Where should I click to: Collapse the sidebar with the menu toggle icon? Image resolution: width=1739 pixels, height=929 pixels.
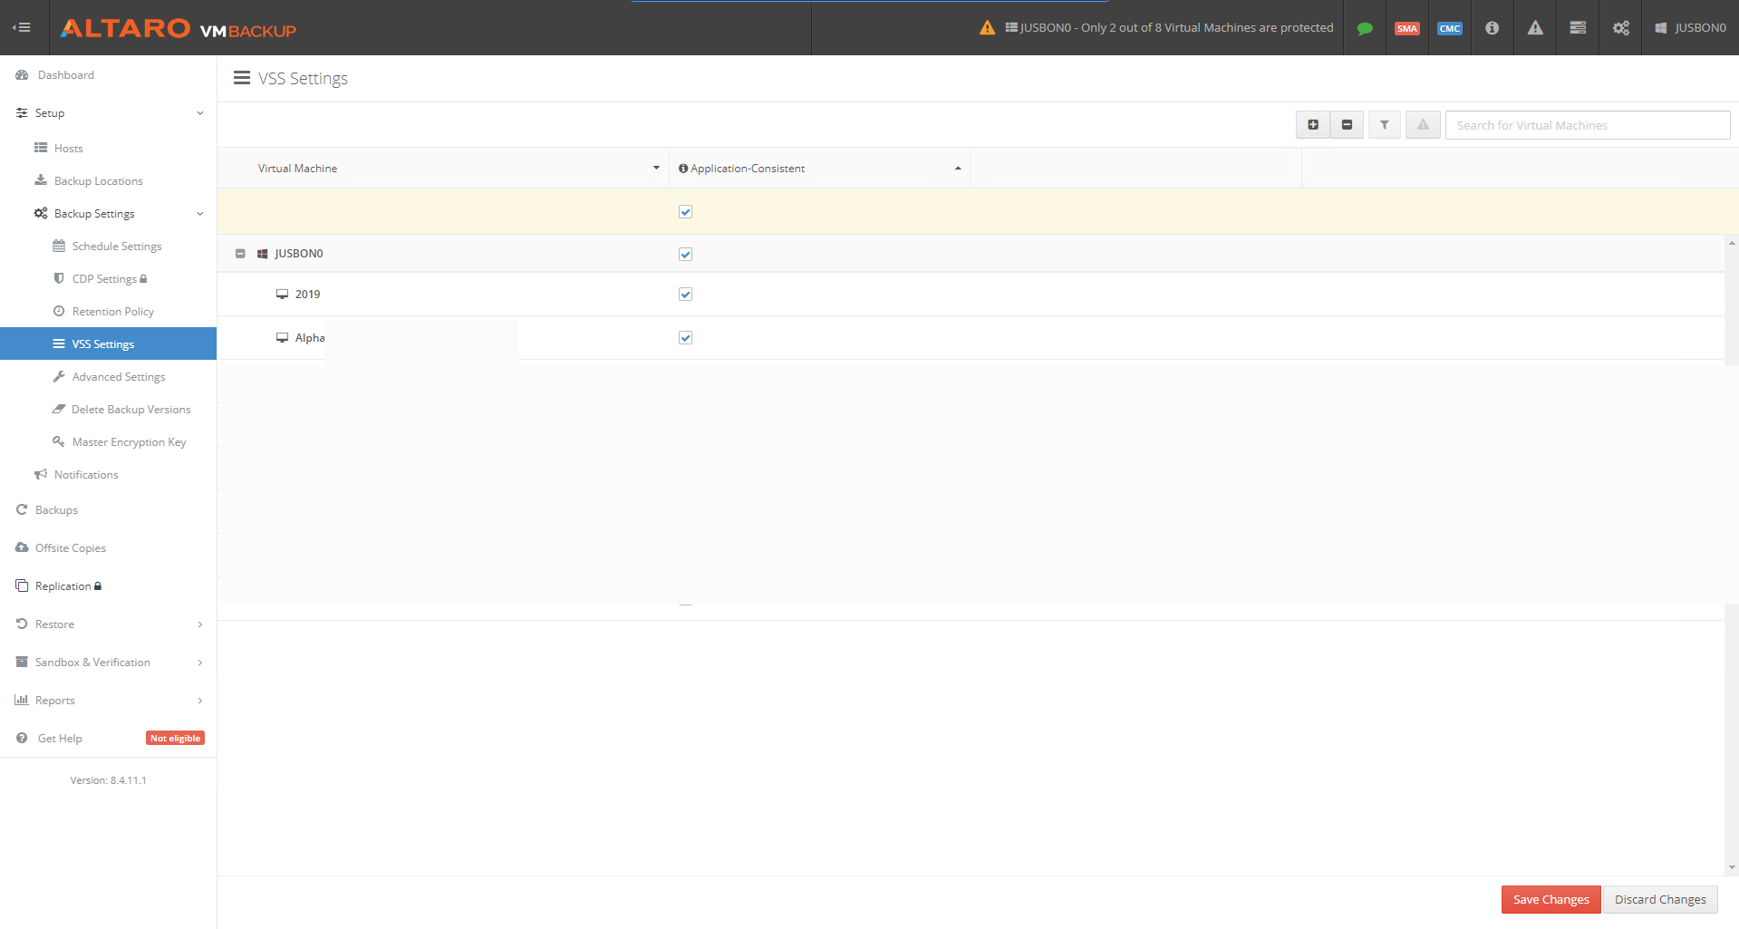click(22, 27)
